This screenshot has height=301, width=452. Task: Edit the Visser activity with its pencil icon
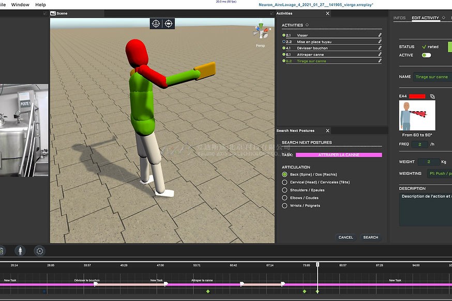tap(380, 35)
